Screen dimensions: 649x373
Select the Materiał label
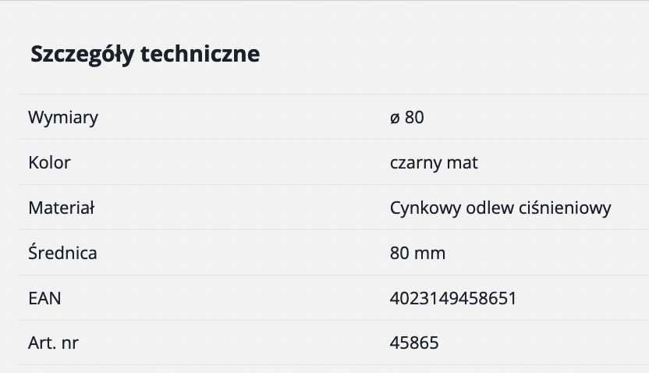pos(62,208)
